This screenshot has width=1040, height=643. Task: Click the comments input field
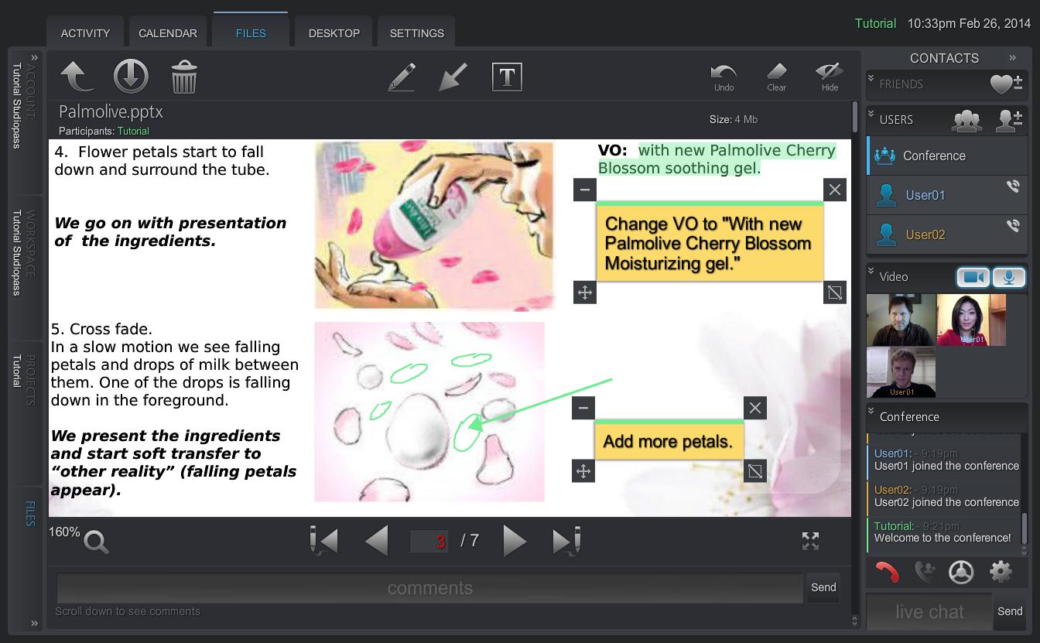[x=429, y=589]
